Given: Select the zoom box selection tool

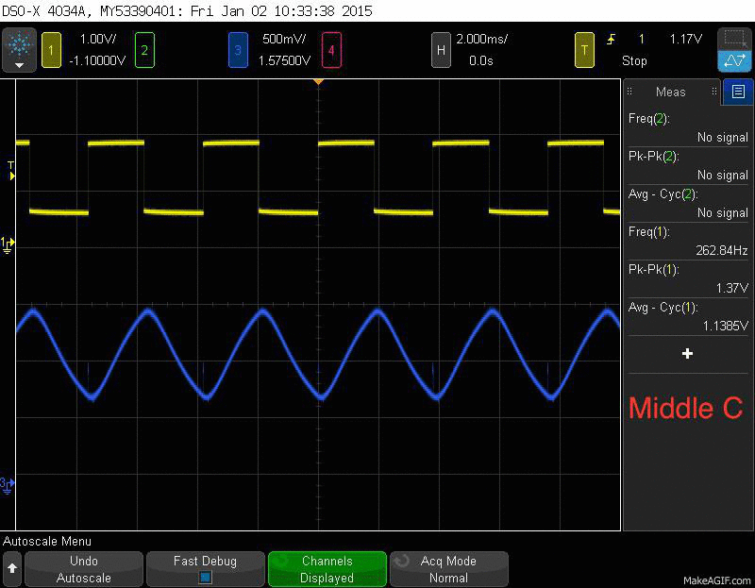Looking at the screenshot, I should (734, 39).
